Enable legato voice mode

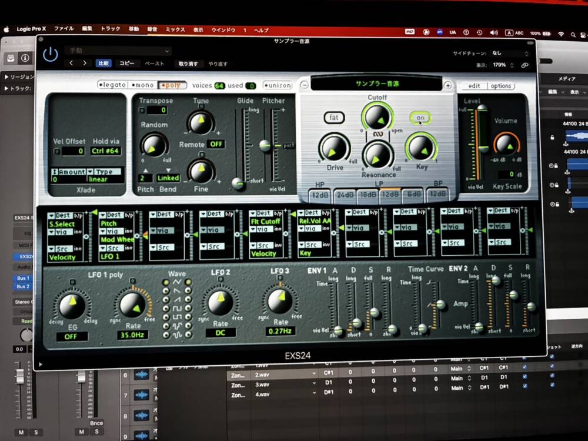(x=112, y=85)
